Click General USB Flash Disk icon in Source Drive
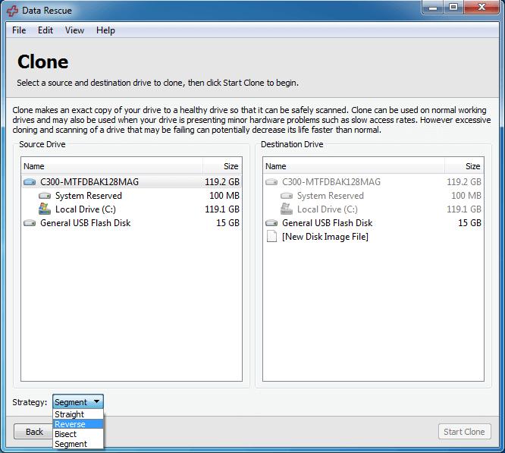This screenshot has height=453, width=505. click(30, 223)
